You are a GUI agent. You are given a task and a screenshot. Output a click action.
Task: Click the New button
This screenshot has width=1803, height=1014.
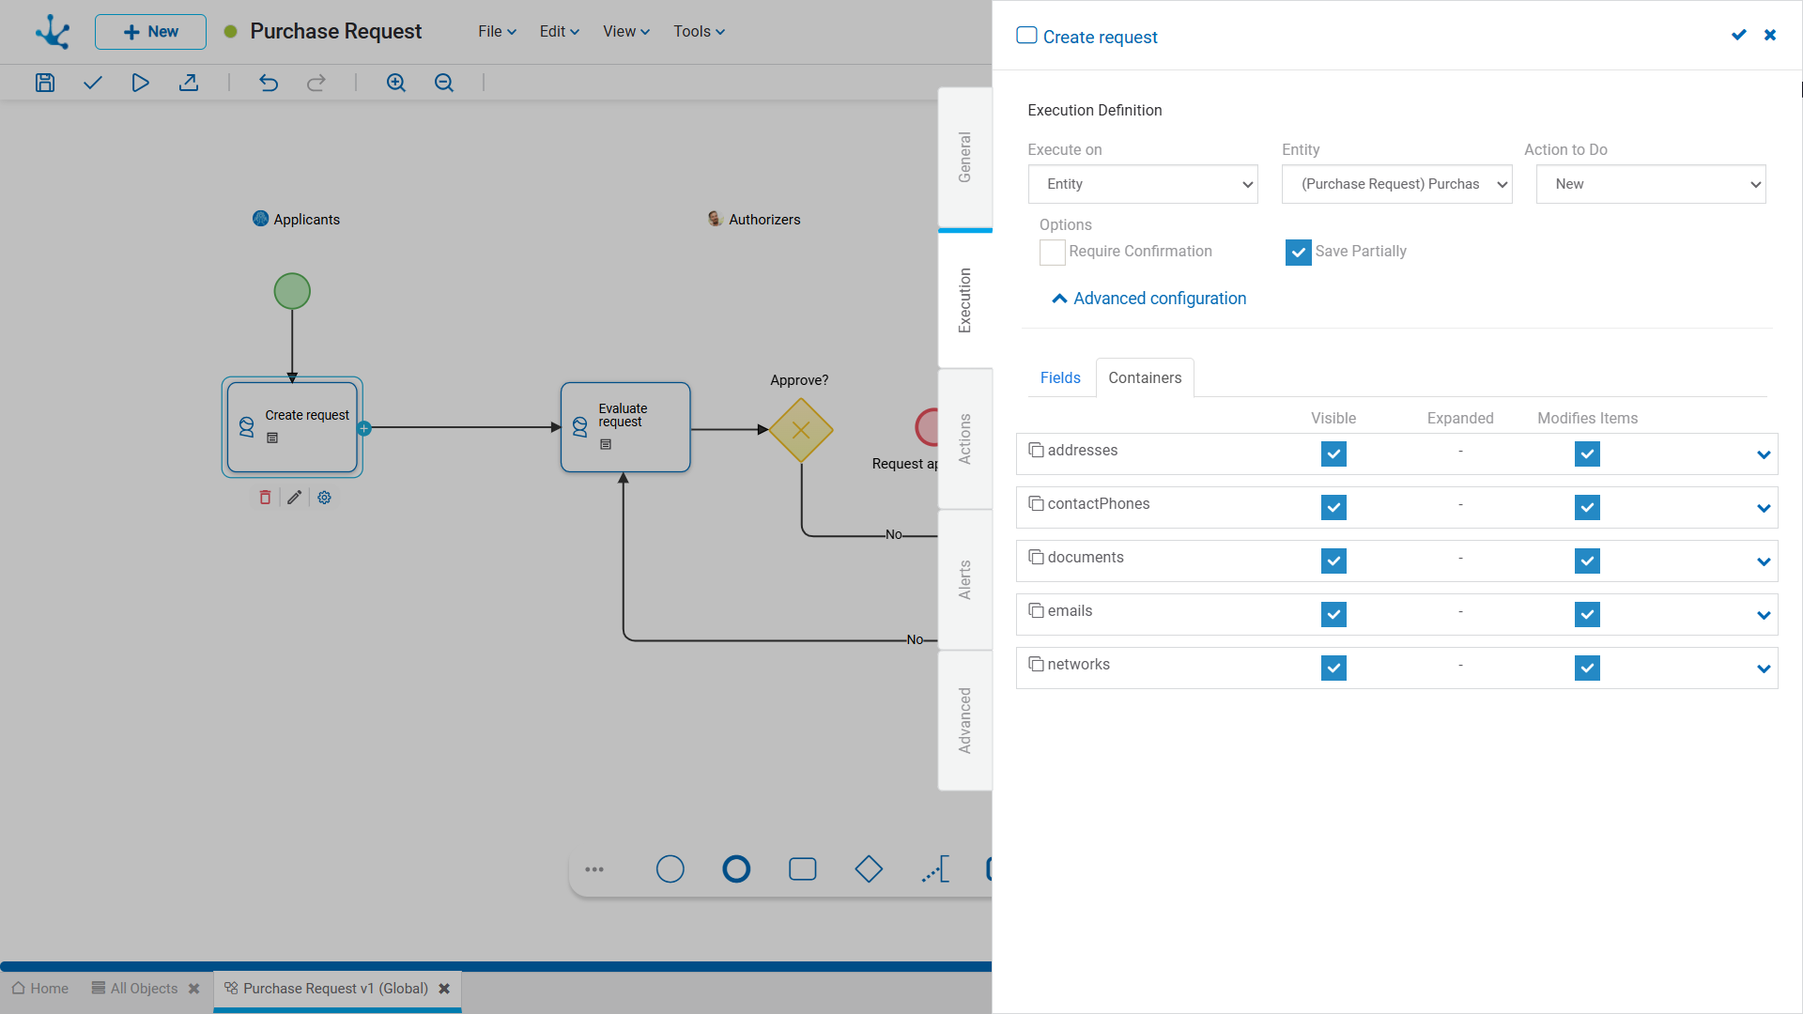coord(150,32)
